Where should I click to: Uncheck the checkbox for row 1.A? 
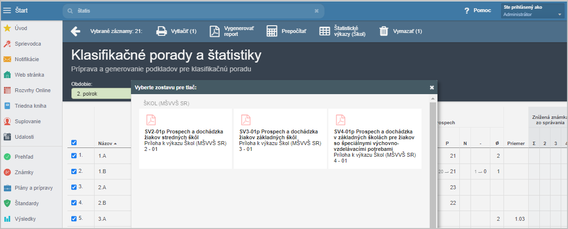[x=74, y=156]
